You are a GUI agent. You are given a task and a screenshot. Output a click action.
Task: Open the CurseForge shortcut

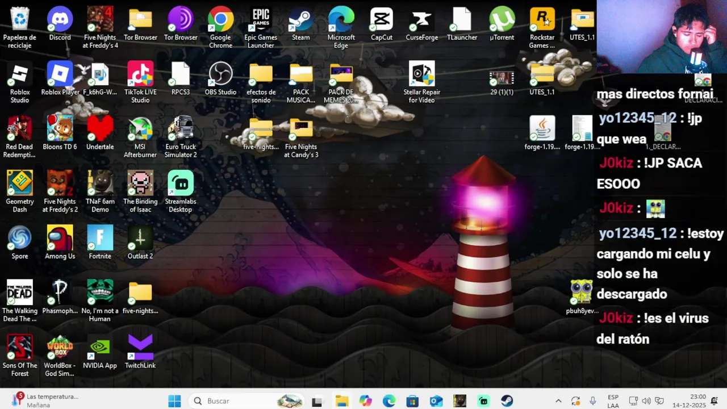422,24
